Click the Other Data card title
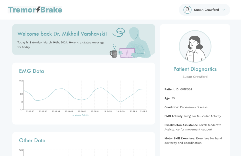The height and width of the screenshot is (156, 241). (x=32, y=141)
